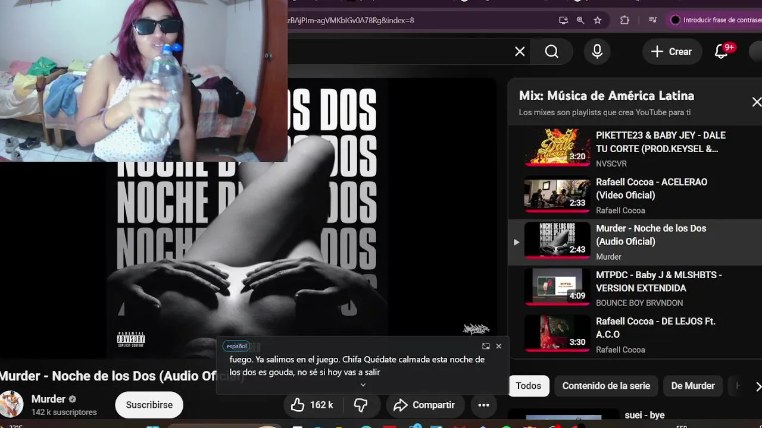The width and height of the screenshot is (762, 428).
Task: Expand the live caption box with resize icon
Action: pyautogui.click(x=486, y=346)
